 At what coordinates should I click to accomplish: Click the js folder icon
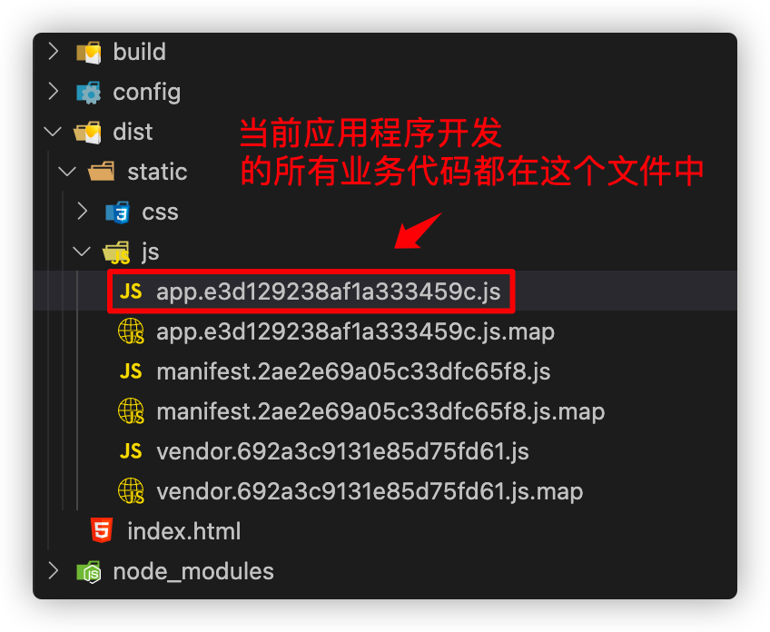(117, 252)
